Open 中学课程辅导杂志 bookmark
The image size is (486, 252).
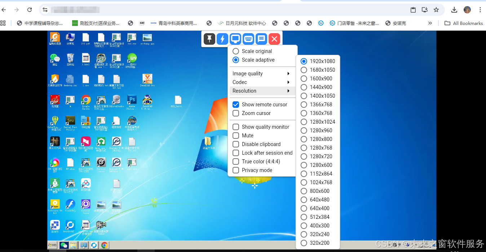(40, 23)
